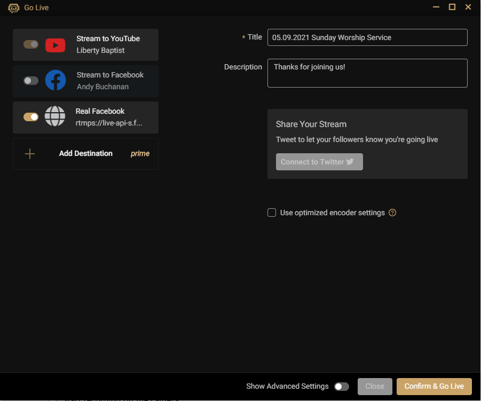Click the Connect to Twitter button

tap(319, 162)
